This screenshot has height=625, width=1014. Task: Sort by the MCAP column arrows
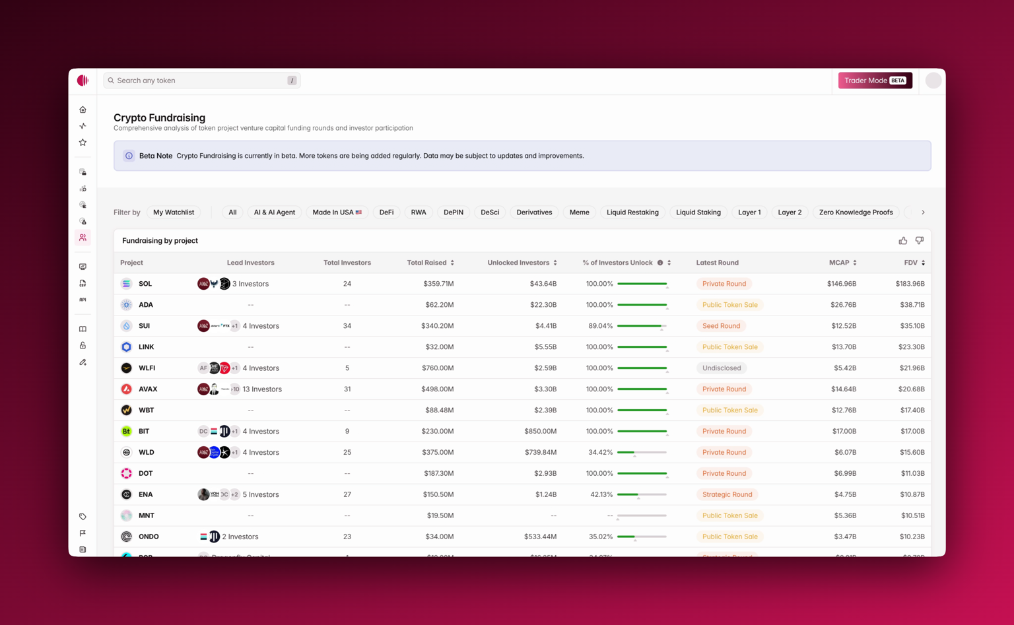855,263
